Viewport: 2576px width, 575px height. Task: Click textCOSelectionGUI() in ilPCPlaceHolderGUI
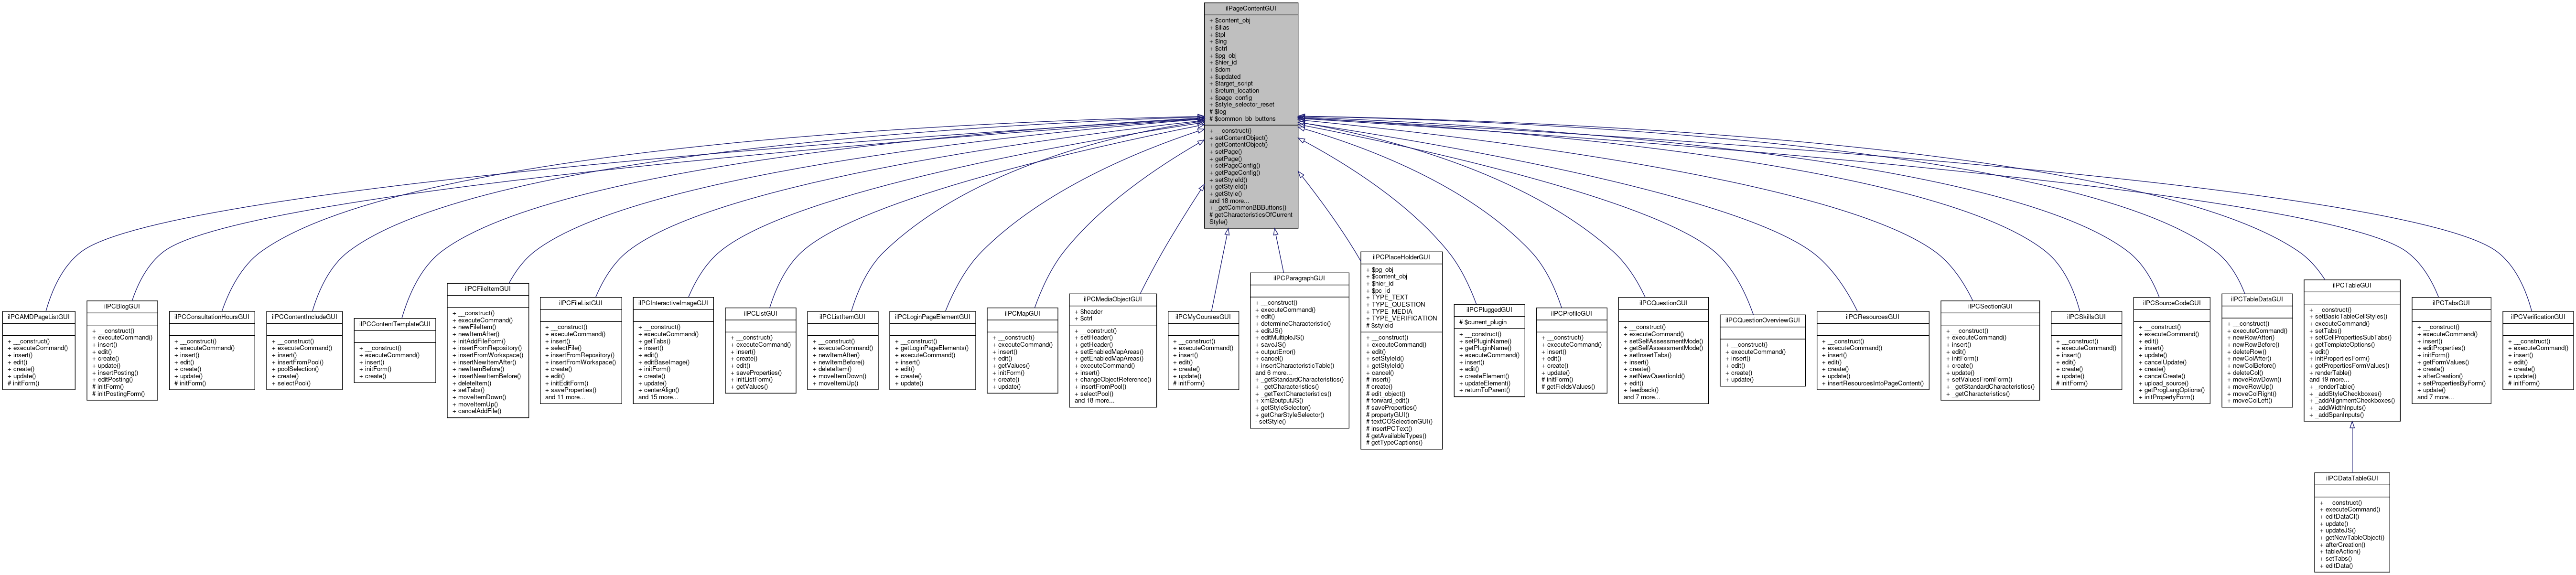1399,421
